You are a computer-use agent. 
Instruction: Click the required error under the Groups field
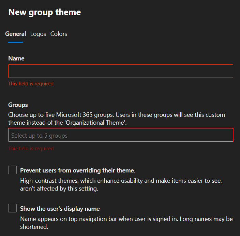click(x=31, y=149)
